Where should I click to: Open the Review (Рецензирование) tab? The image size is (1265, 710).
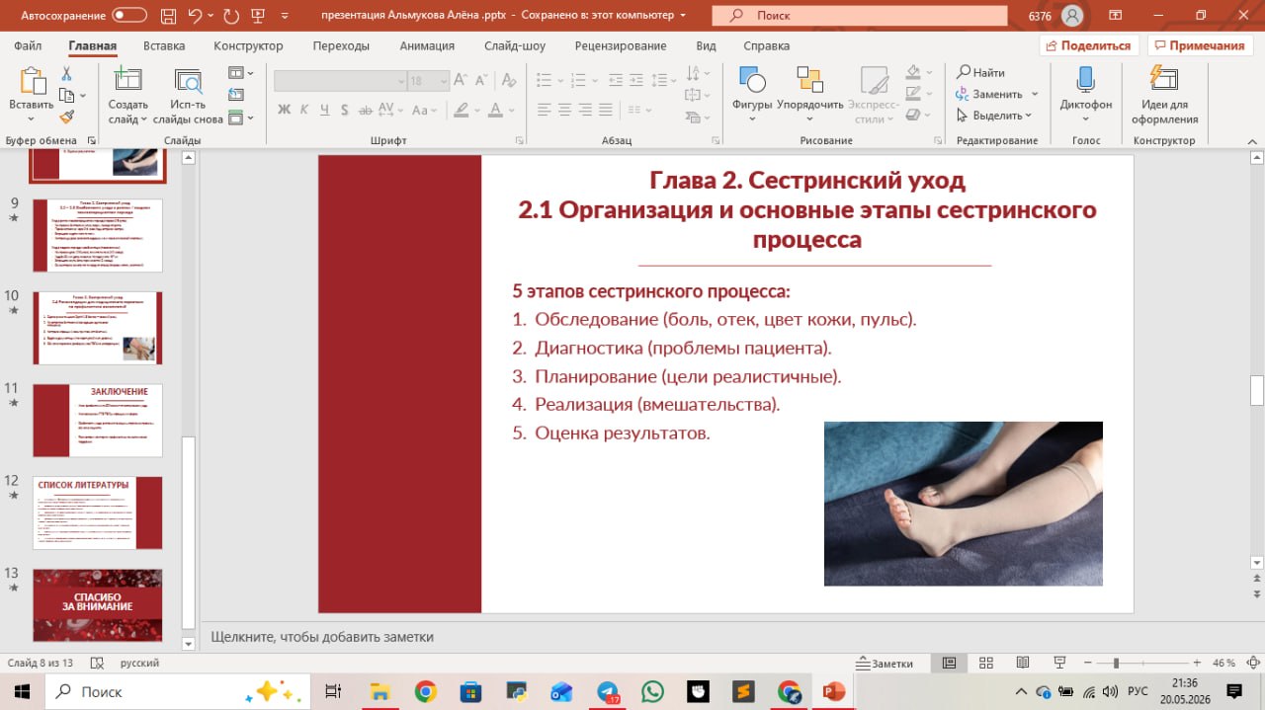pyautogui.click(x=621, y=45)
